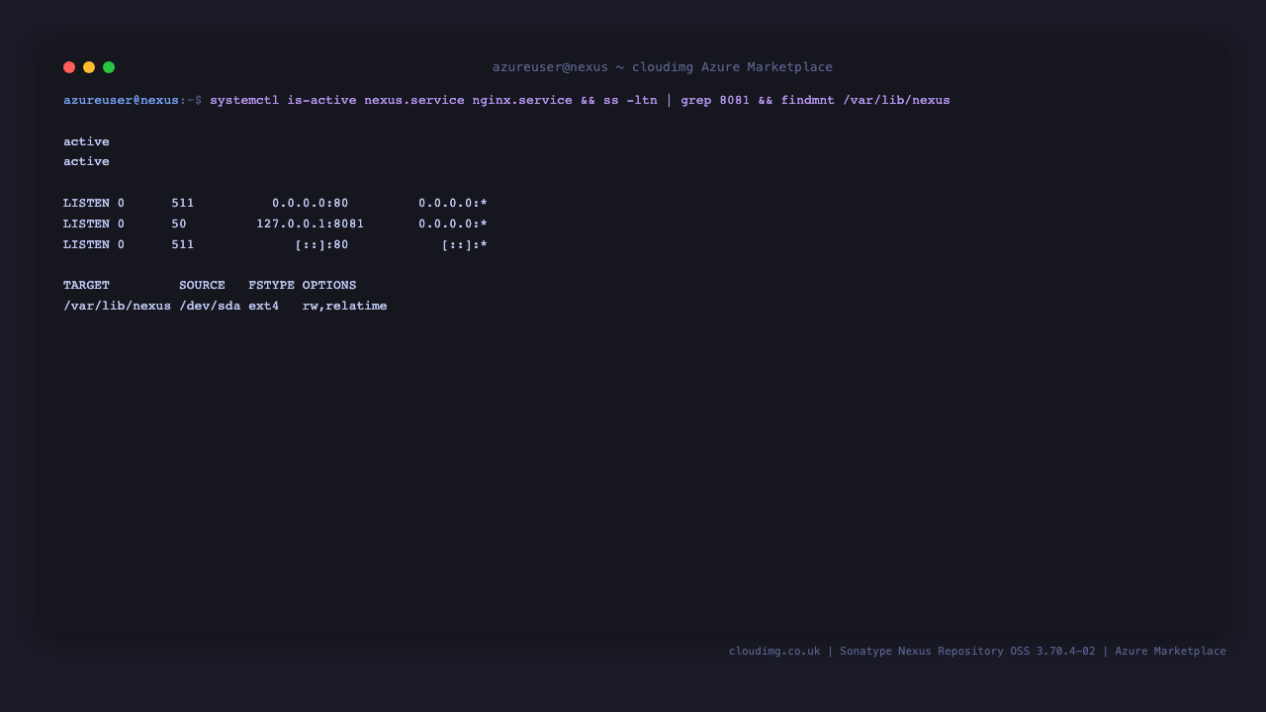Image resolution: width=1266 pixels, height=712 pixels.
Task: Click the SOURCE column header
Action: [x=202, y=285]
